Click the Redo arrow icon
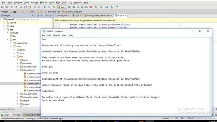The width and height of the screenshot is (217, 122). pos(16,7)
